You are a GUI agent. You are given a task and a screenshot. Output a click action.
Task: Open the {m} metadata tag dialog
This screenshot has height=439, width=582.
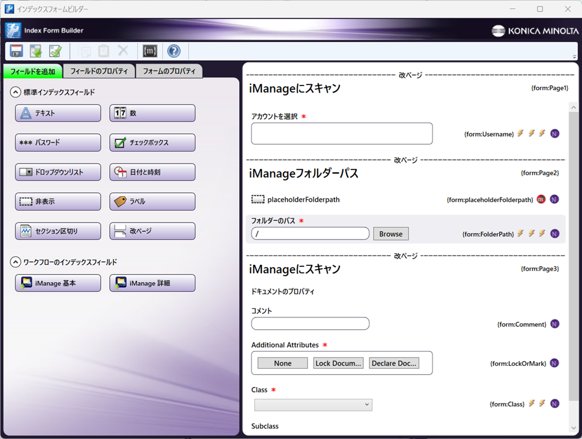tap(150, 51)
